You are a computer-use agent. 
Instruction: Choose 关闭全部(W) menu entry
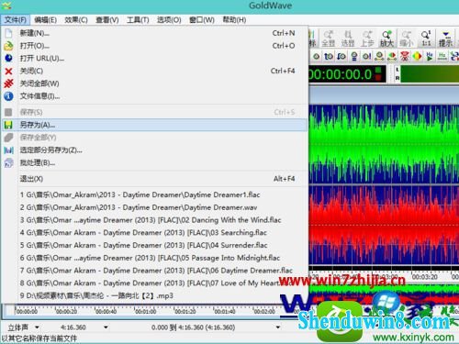coord(154,83)
